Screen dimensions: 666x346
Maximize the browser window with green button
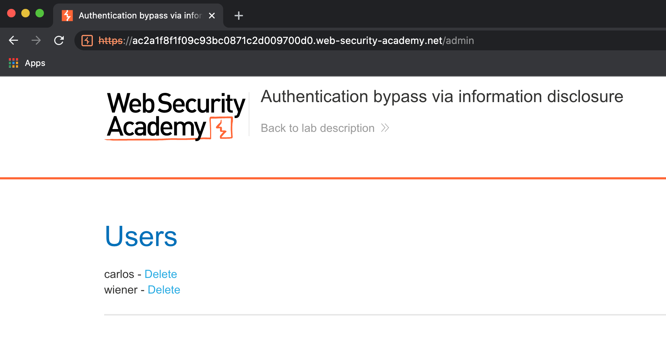pyautogui.click(x=40, y=13)
